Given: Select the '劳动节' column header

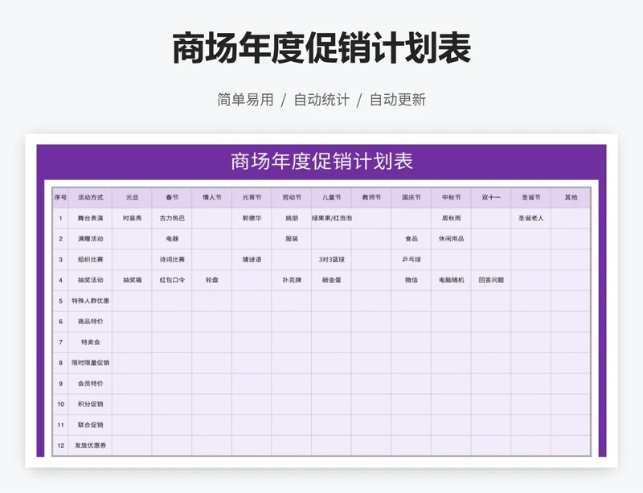Looking at the screenshot, I should (292, 198).
